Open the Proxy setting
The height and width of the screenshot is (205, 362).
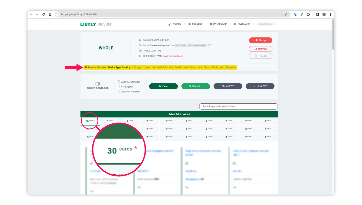pos(137,67)
